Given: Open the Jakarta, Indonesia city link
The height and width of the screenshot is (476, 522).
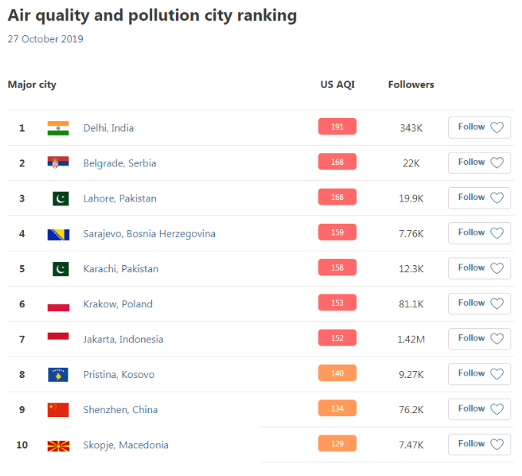Looking at the screenshot, I should point(123,340).
